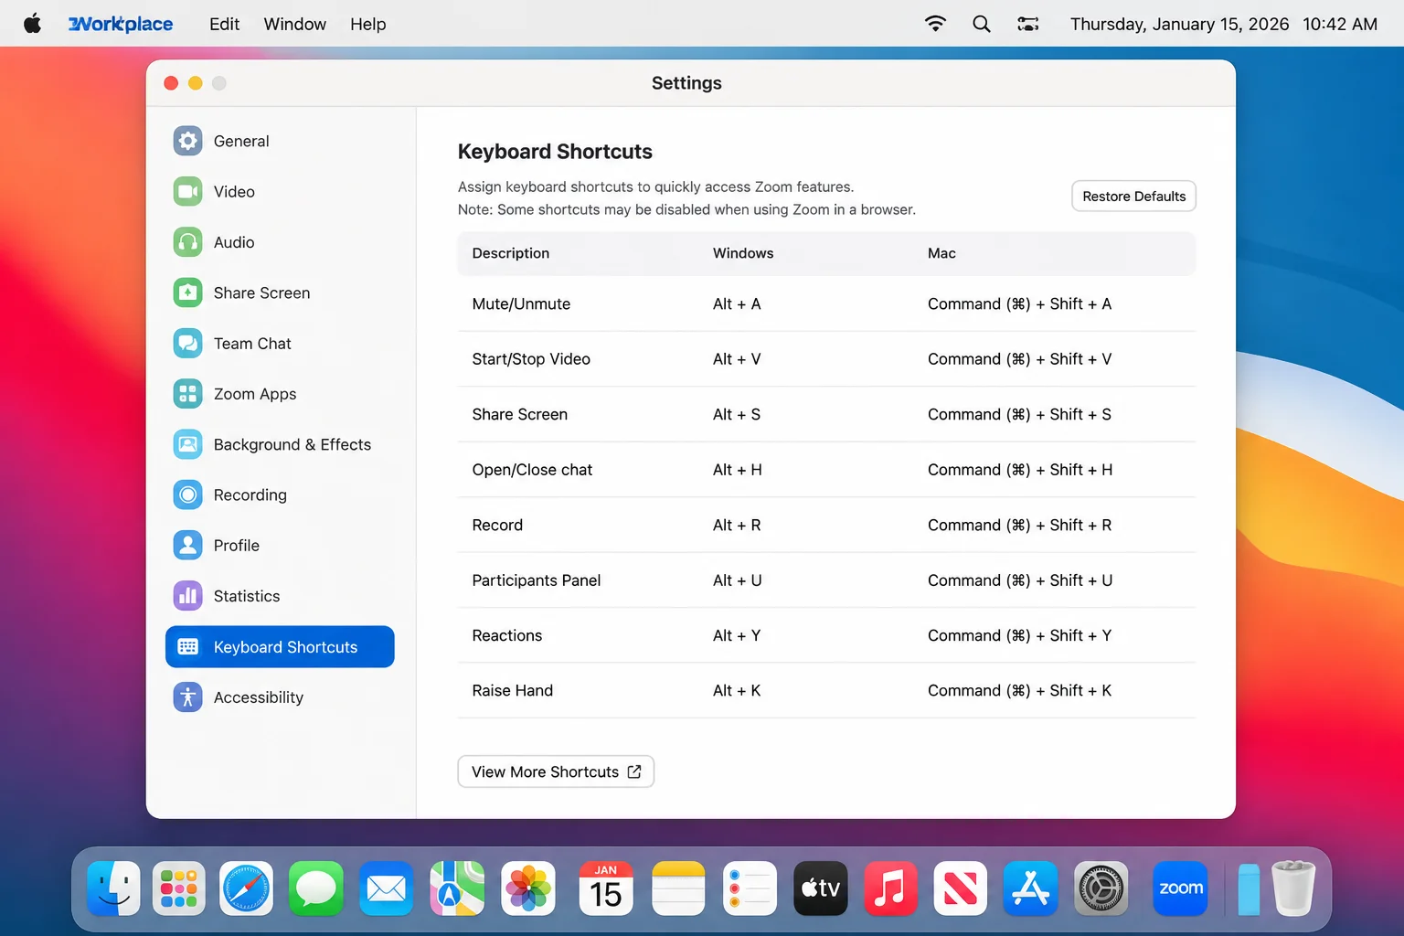Open System Preferences in the dock
1404x936 pixels.
click(1101, 888)
